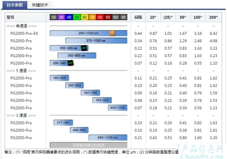Image resolution: width=227 pixels, height=159 pixels.
Task: Select the 370~1050 nm range bar
Action: [x=96, y=41]
